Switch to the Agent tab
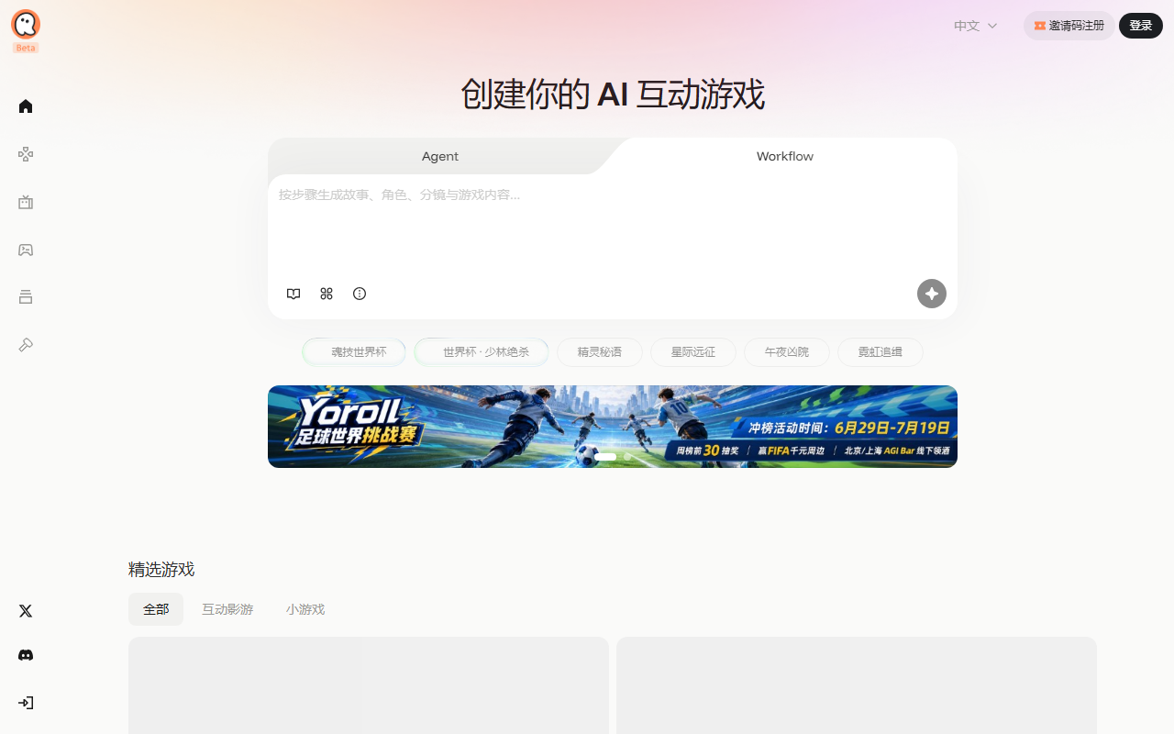Viewport: 1174px width, 734px height. point(440,156)
